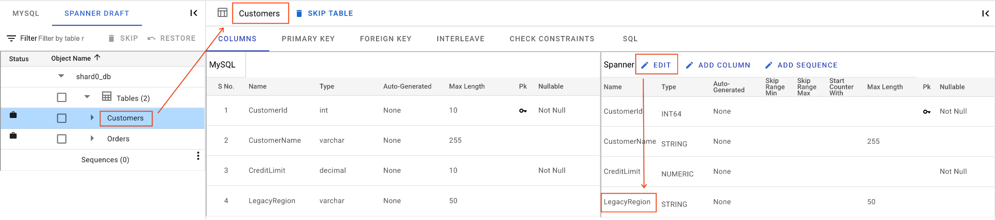
Task: Sort by Object Name arrow
Action: pyautogui.click(x=97, y=58)
